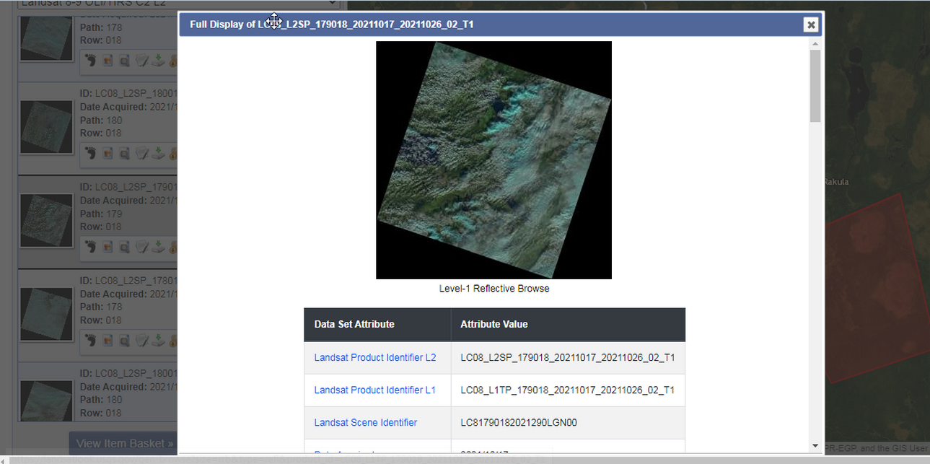The width and height of the screenshot is (930, 464).
Task: Click the View Item Basket button
Action: pos(124,443)
